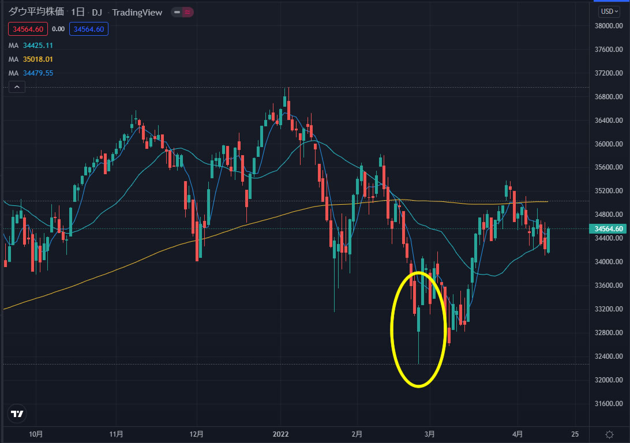Click the TradingView logo icon

pyautogui.click(x=17, y=414)
